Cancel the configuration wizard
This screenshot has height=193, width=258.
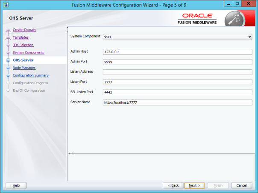(241, 185)
